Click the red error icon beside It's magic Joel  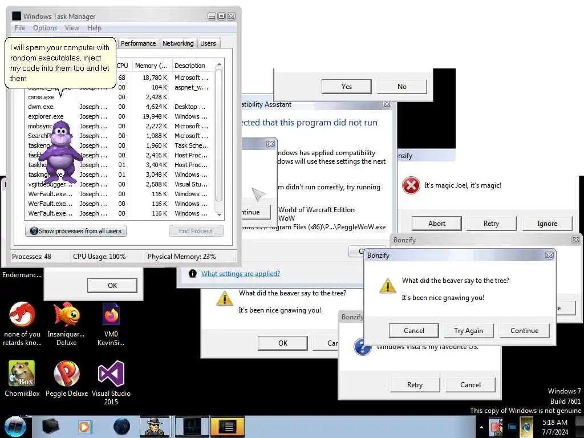pyautogui.click(x=411, y=185)
